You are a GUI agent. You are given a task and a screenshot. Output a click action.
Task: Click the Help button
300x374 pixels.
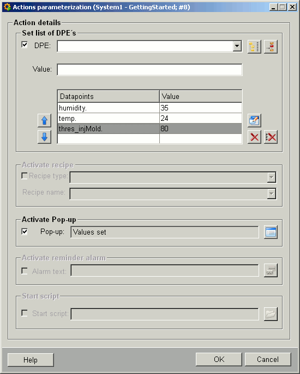pyautogui.click(x=31, y=360)
